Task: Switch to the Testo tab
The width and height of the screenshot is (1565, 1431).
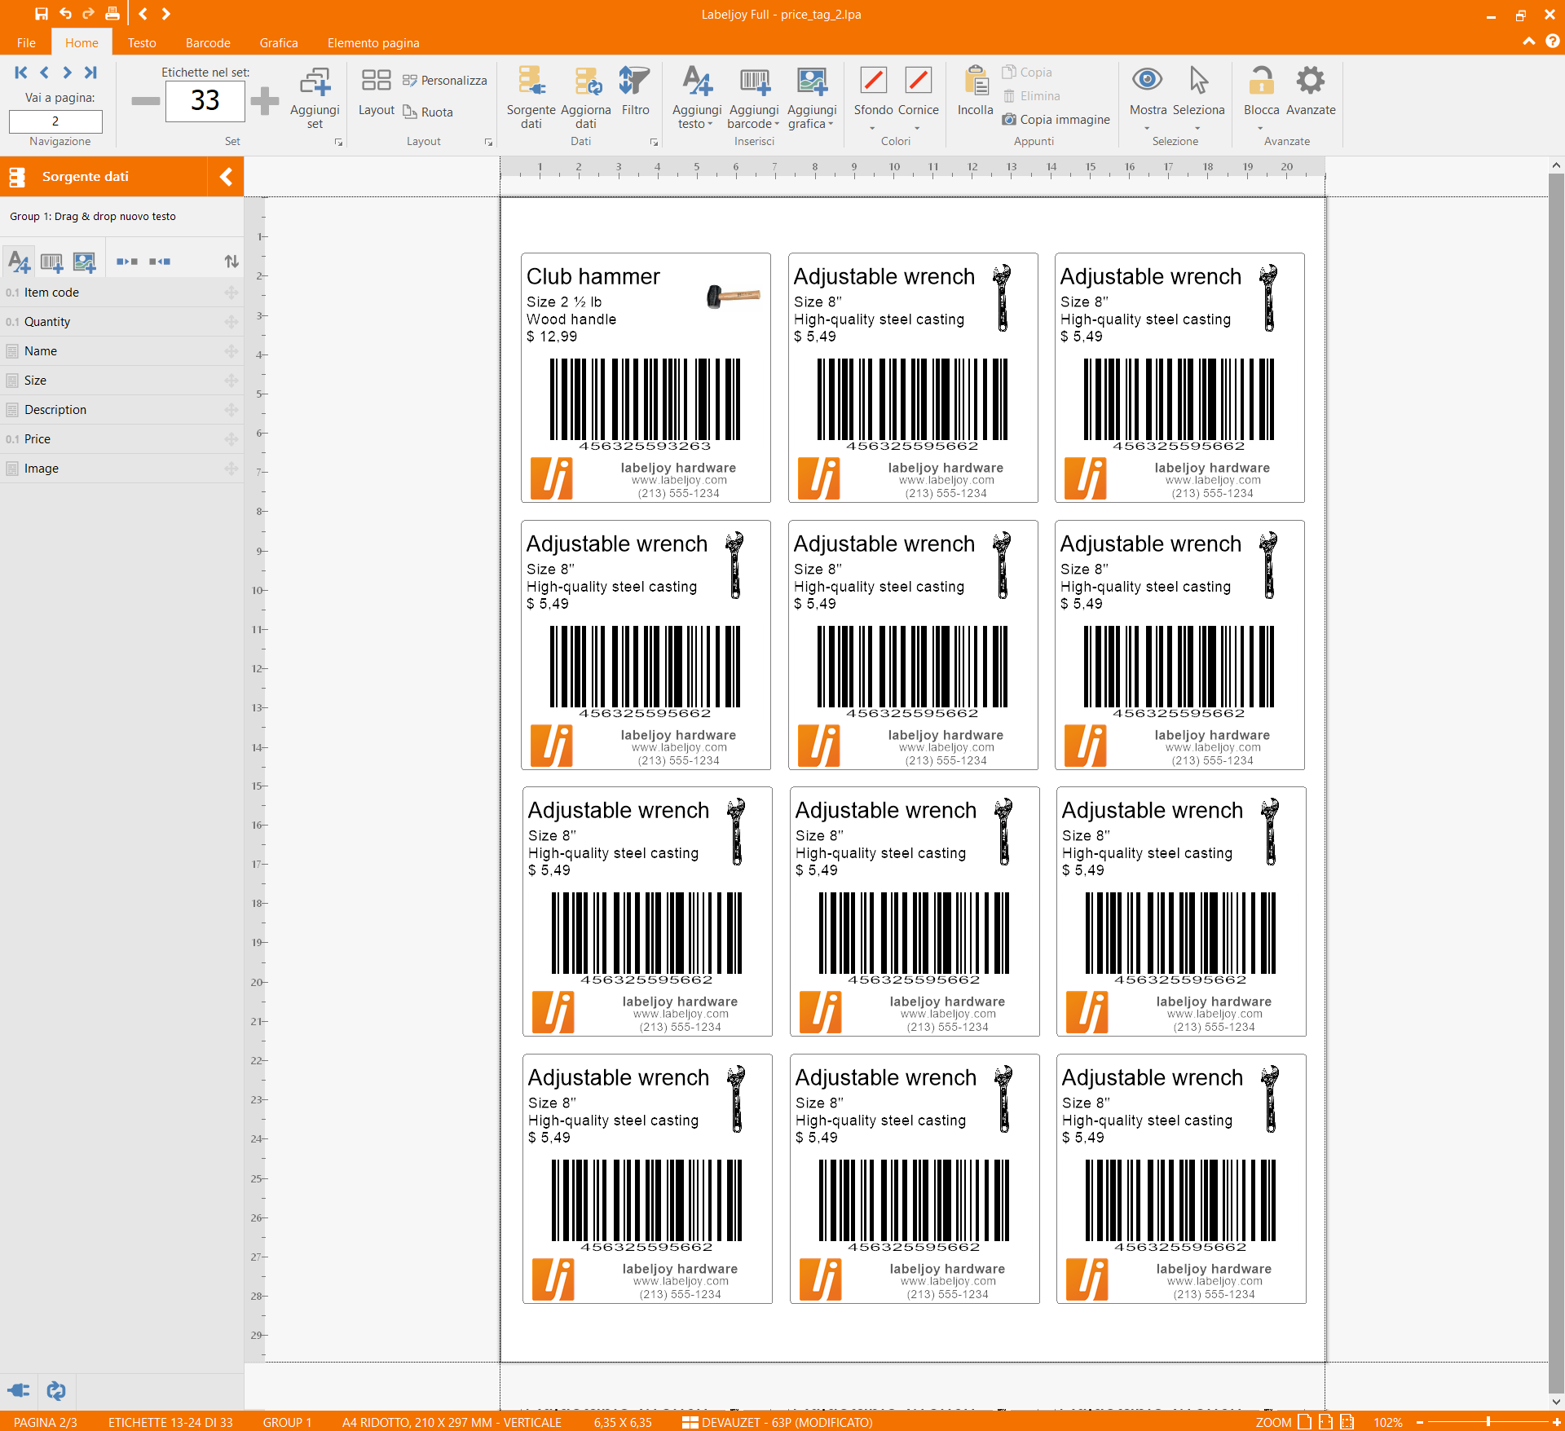Action: pos(142,42)
